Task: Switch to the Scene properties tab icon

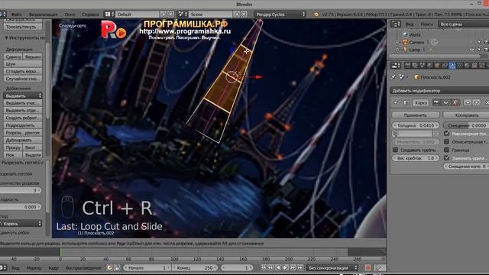Action: tap(423, 65)
